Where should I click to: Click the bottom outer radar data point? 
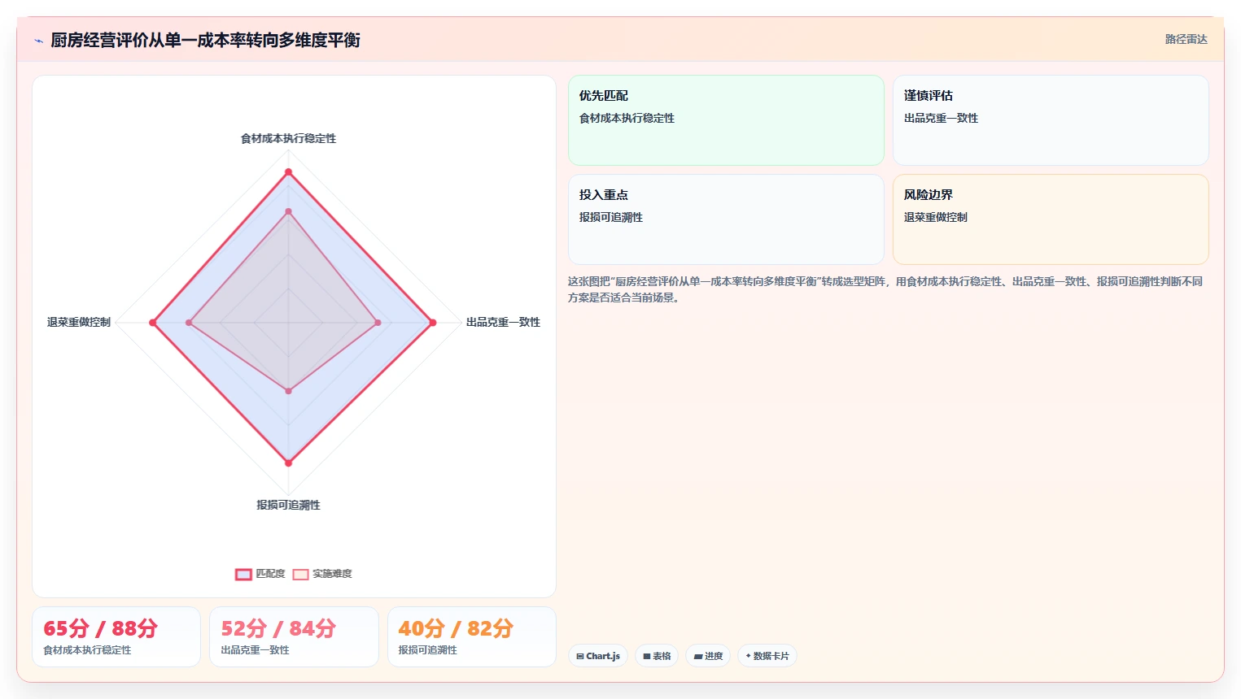288,463
